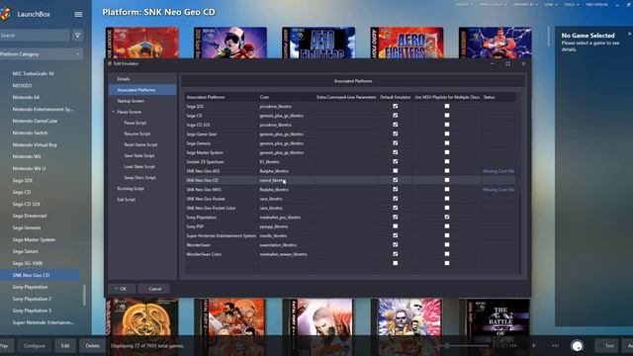Click the Edit Emulator window title icon
Screen dimensions: 633x356
pos(110,63)
